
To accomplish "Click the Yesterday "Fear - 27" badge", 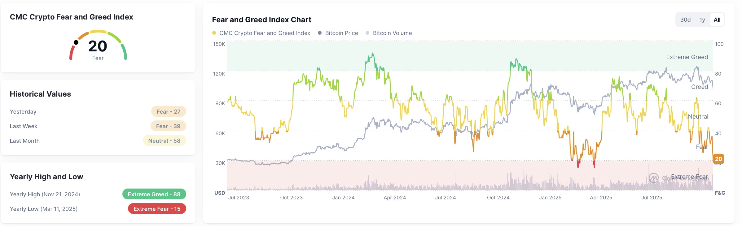I will click(x=168, y=111).
